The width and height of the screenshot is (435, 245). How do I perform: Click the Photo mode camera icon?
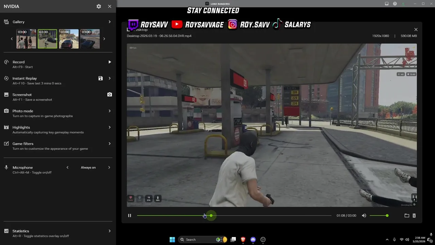click(x=6, y=111)
